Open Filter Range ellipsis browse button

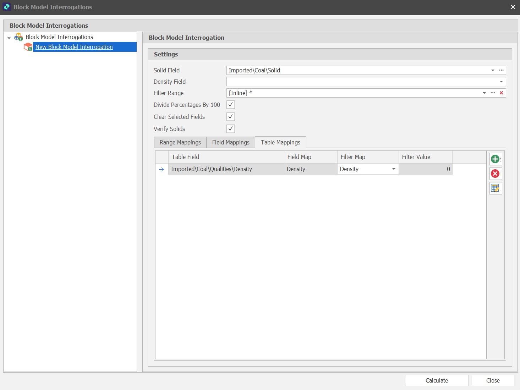tap(493, 93)
